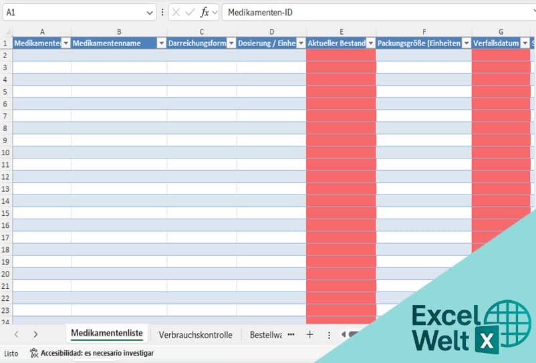The image size is (536, 363).
Task: Click the Darreichungsform header cell
Action: [202, 43]
